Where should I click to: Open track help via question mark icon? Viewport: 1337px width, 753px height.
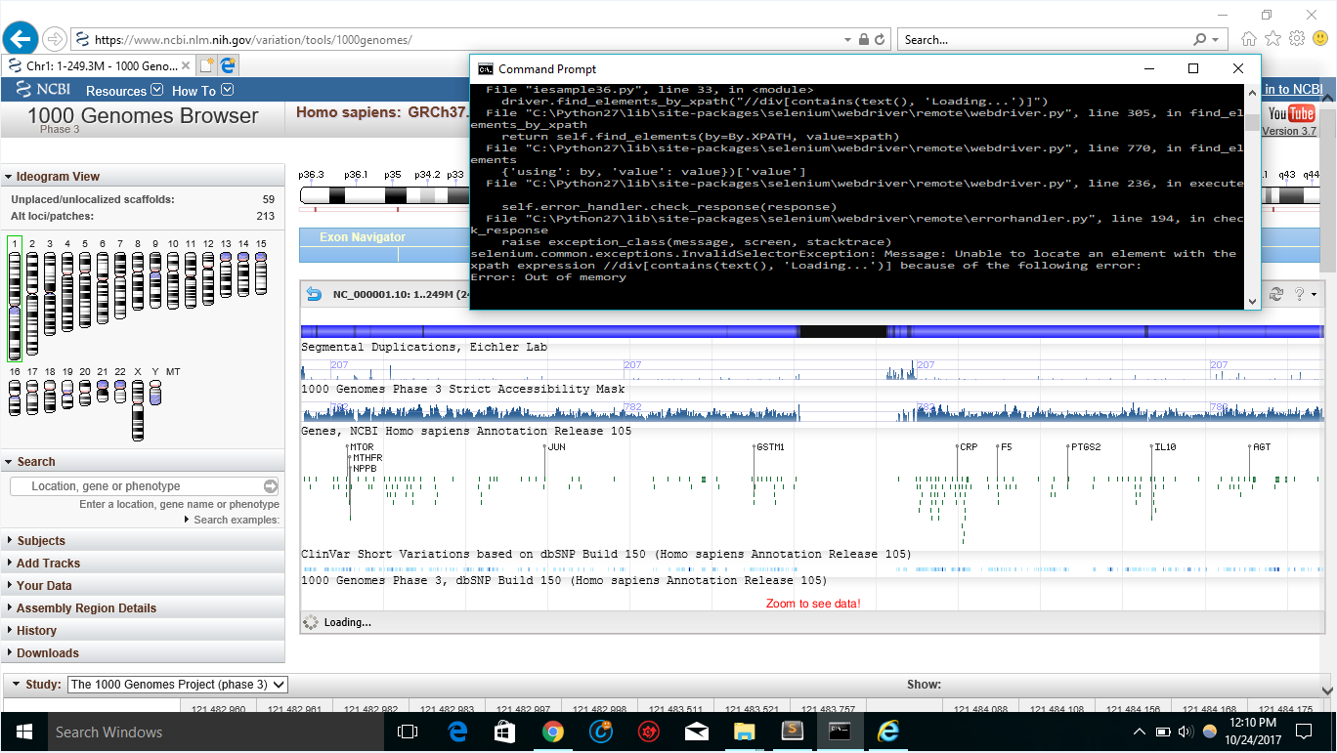pos(1298,293)
